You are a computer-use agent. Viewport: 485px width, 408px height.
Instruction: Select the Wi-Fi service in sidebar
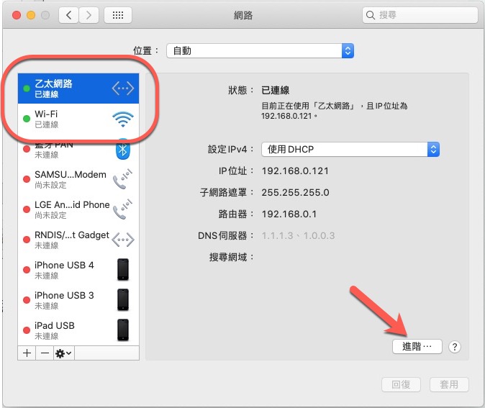pyautogui.click(x=78, y=119)
